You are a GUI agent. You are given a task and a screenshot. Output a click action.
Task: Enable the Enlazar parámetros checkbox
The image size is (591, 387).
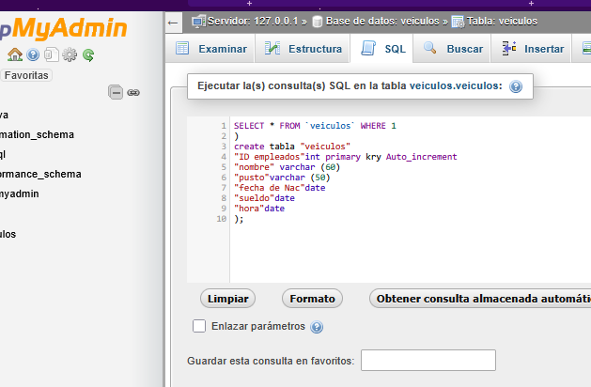tap(199, 326)
